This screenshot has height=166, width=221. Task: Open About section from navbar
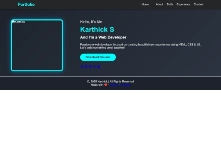(160, 5)
